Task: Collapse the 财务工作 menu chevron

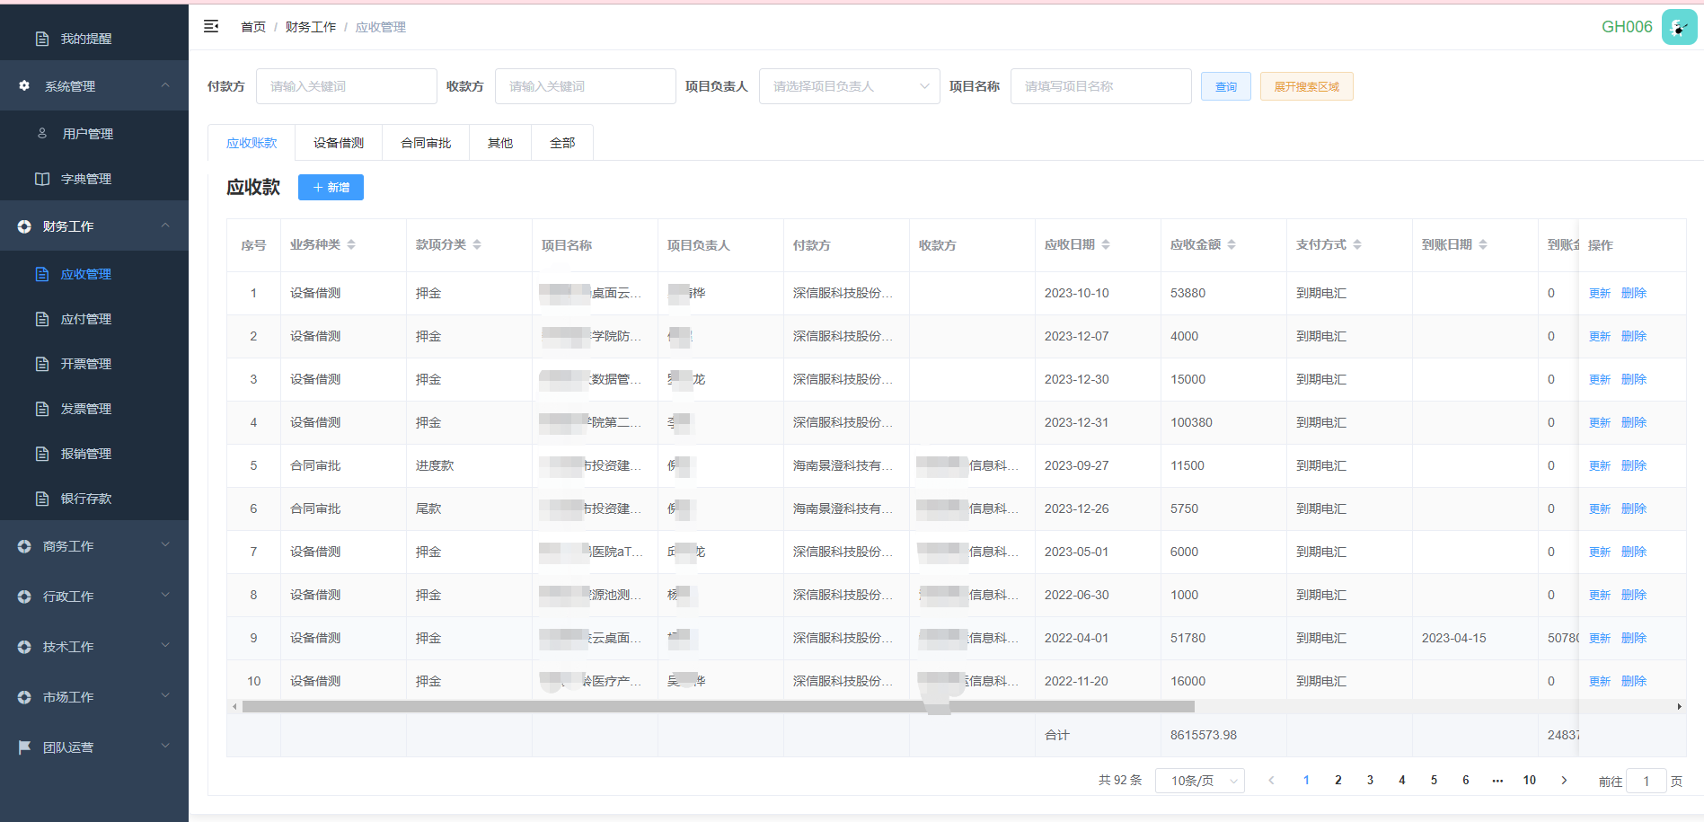Action: pos(165,225)
